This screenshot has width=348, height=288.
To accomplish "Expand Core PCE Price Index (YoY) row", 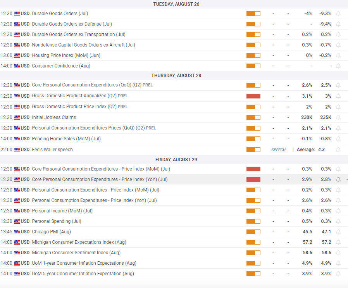I will pos(100,179).
